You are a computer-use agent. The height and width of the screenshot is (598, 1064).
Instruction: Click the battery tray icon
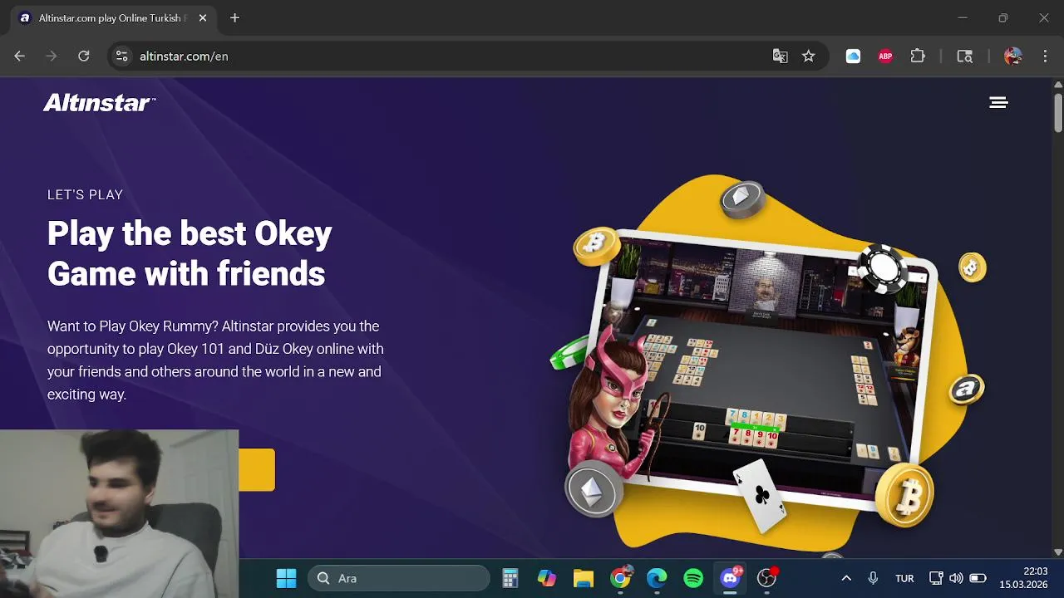[978, 578]
